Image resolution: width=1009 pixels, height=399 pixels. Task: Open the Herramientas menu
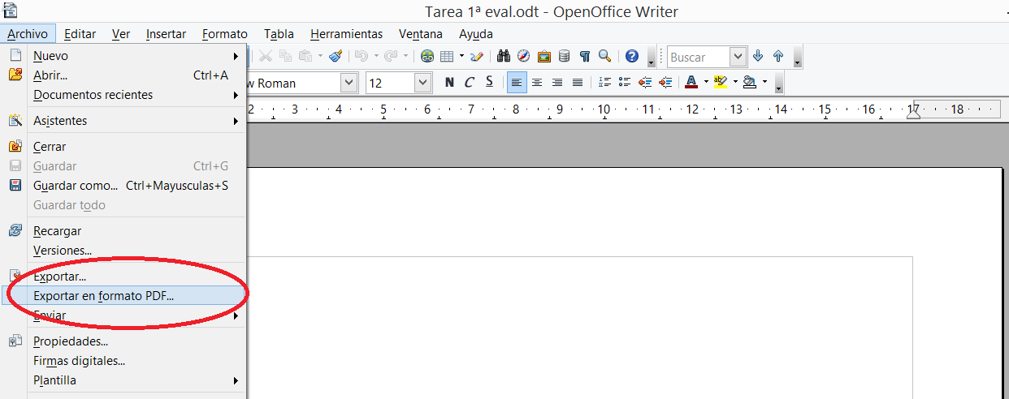tap(346, 34)
